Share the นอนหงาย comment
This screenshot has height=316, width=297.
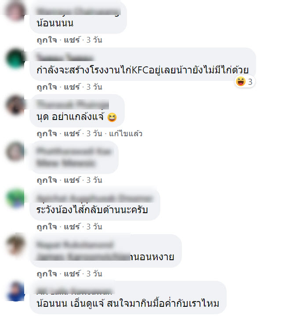(72, 274)
